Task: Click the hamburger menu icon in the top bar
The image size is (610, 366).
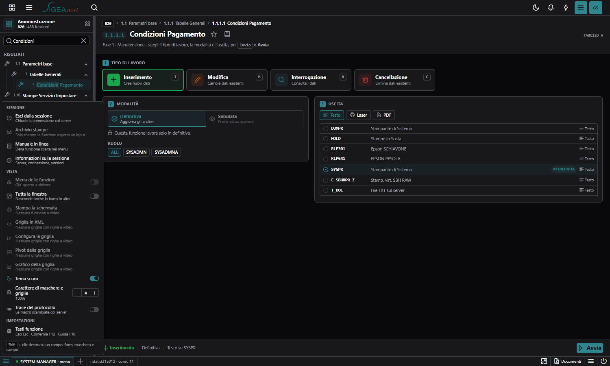Action: tap(29, 8)
